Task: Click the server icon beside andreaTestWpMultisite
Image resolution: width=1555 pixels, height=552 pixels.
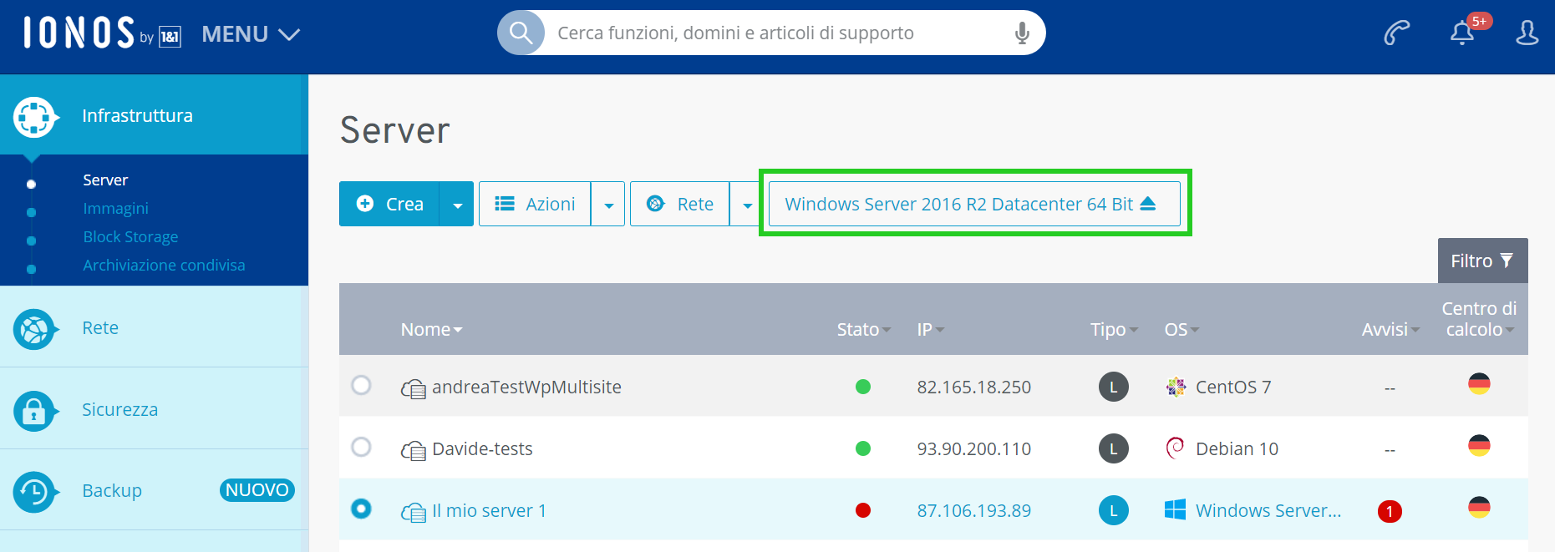Action: click(x=414, y=388)
